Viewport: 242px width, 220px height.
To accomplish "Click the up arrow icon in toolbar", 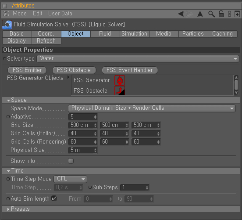I will coord(200,14).
